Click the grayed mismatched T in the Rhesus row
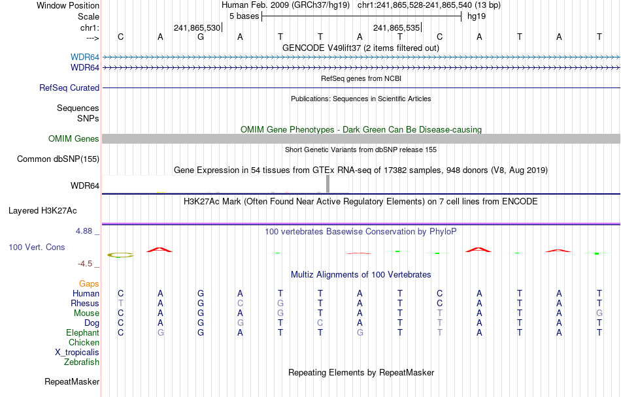The image size is (621, 397). point(121,303)
